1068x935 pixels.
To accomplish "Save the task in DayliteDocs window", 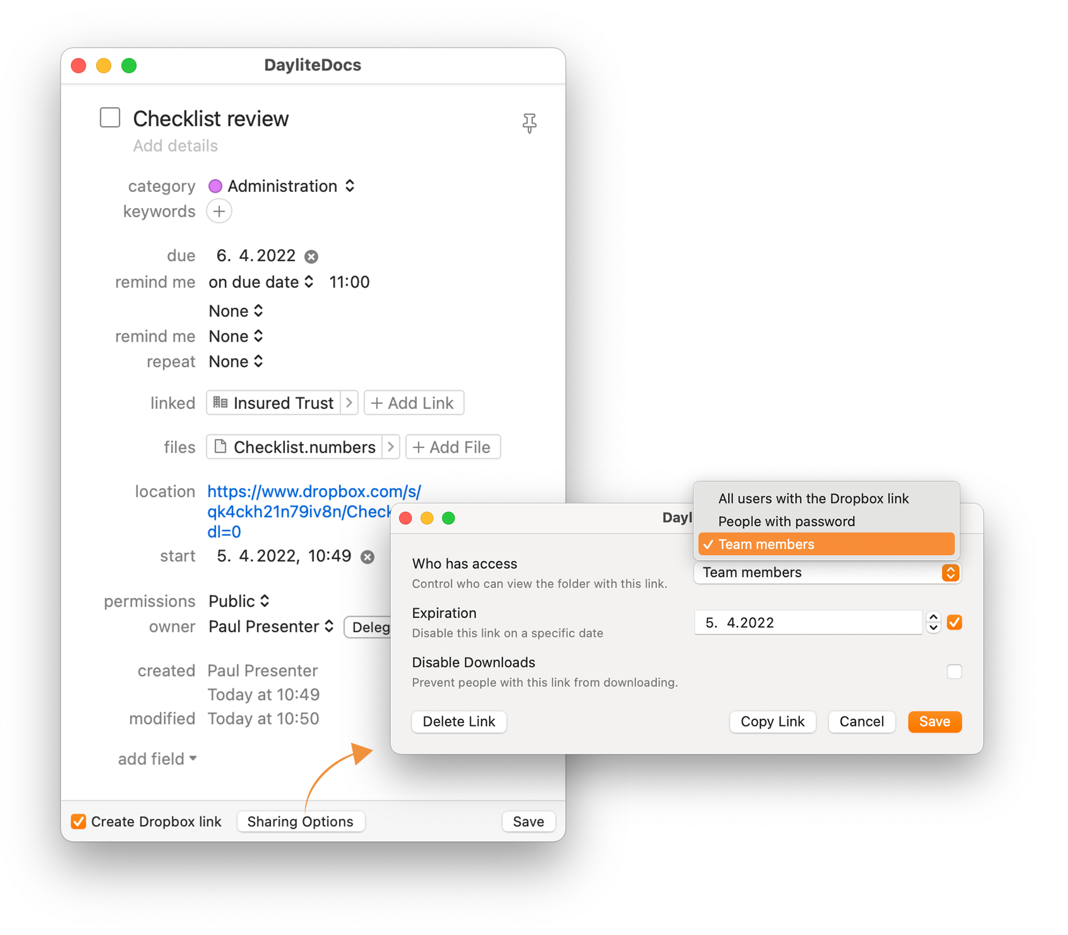I will (x=528, y=821).
